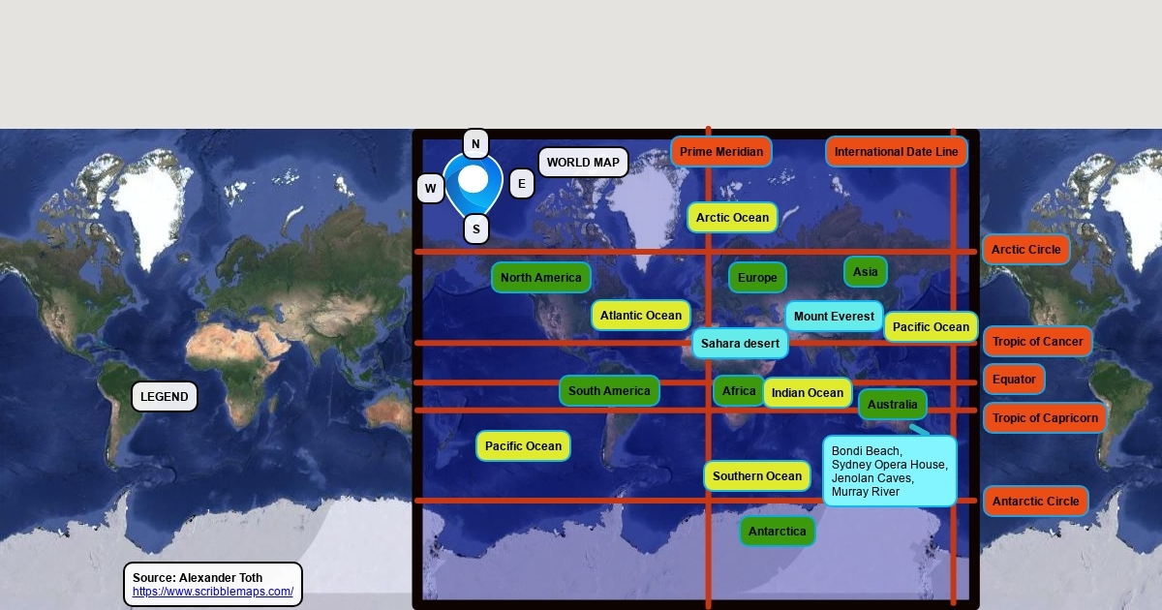The width and height of the screenshot is (1162, 610).
Task: Click the Bondi Beach info callout
Action: point(889,472)
